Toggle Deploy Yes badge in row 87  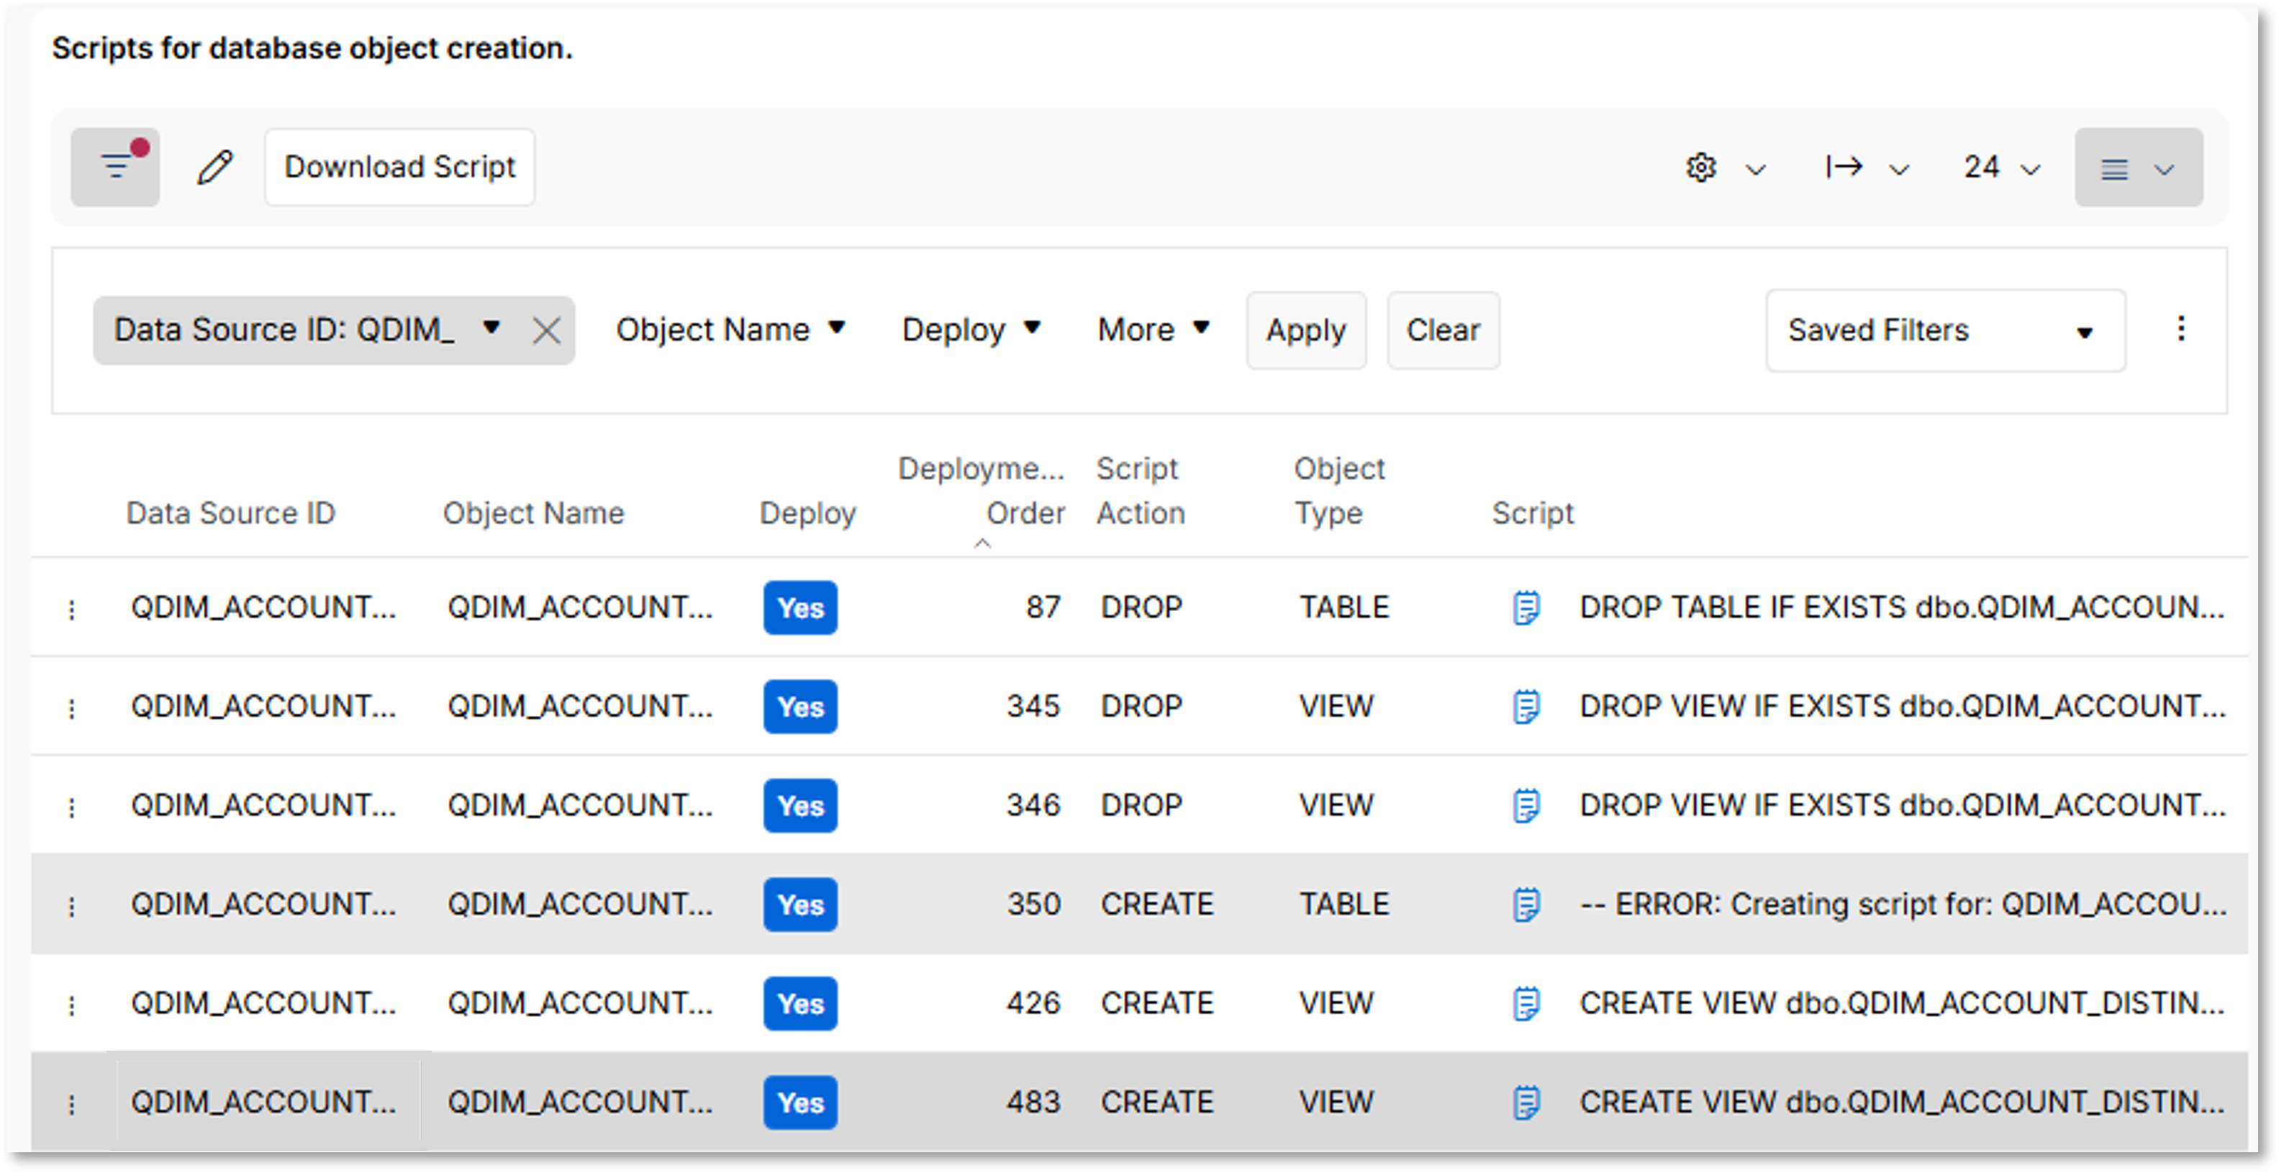[x=799, y=608]
